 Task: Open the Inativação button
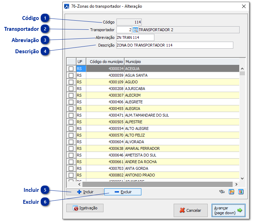pyautogui.click(x=85, y=208)
